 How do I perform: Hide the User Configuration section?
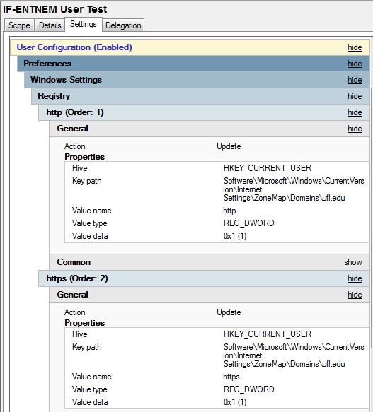point(355,47)
